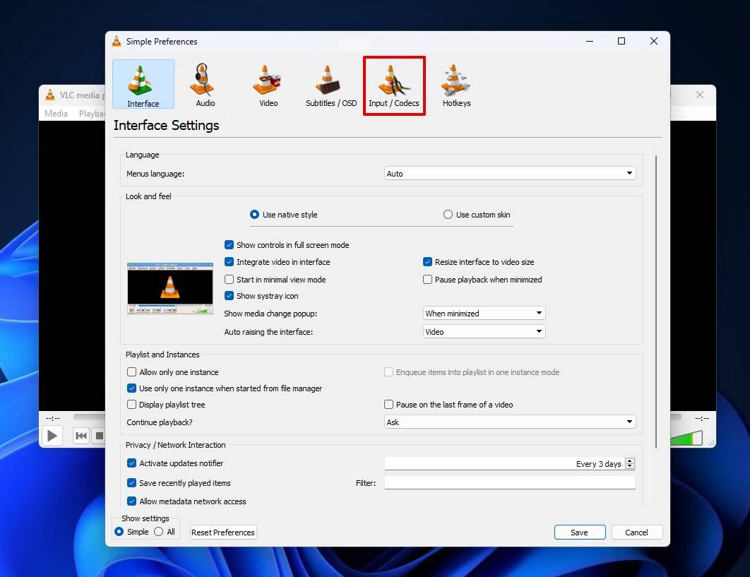Click the Cancel button
The height and width of the screenshot is (577, 750).
(x=636, y=532)
